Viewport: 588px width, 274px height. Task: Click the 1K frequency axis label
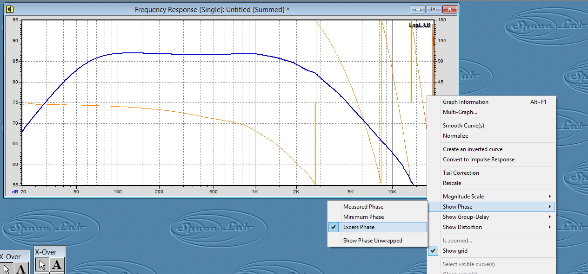point(255,191)
